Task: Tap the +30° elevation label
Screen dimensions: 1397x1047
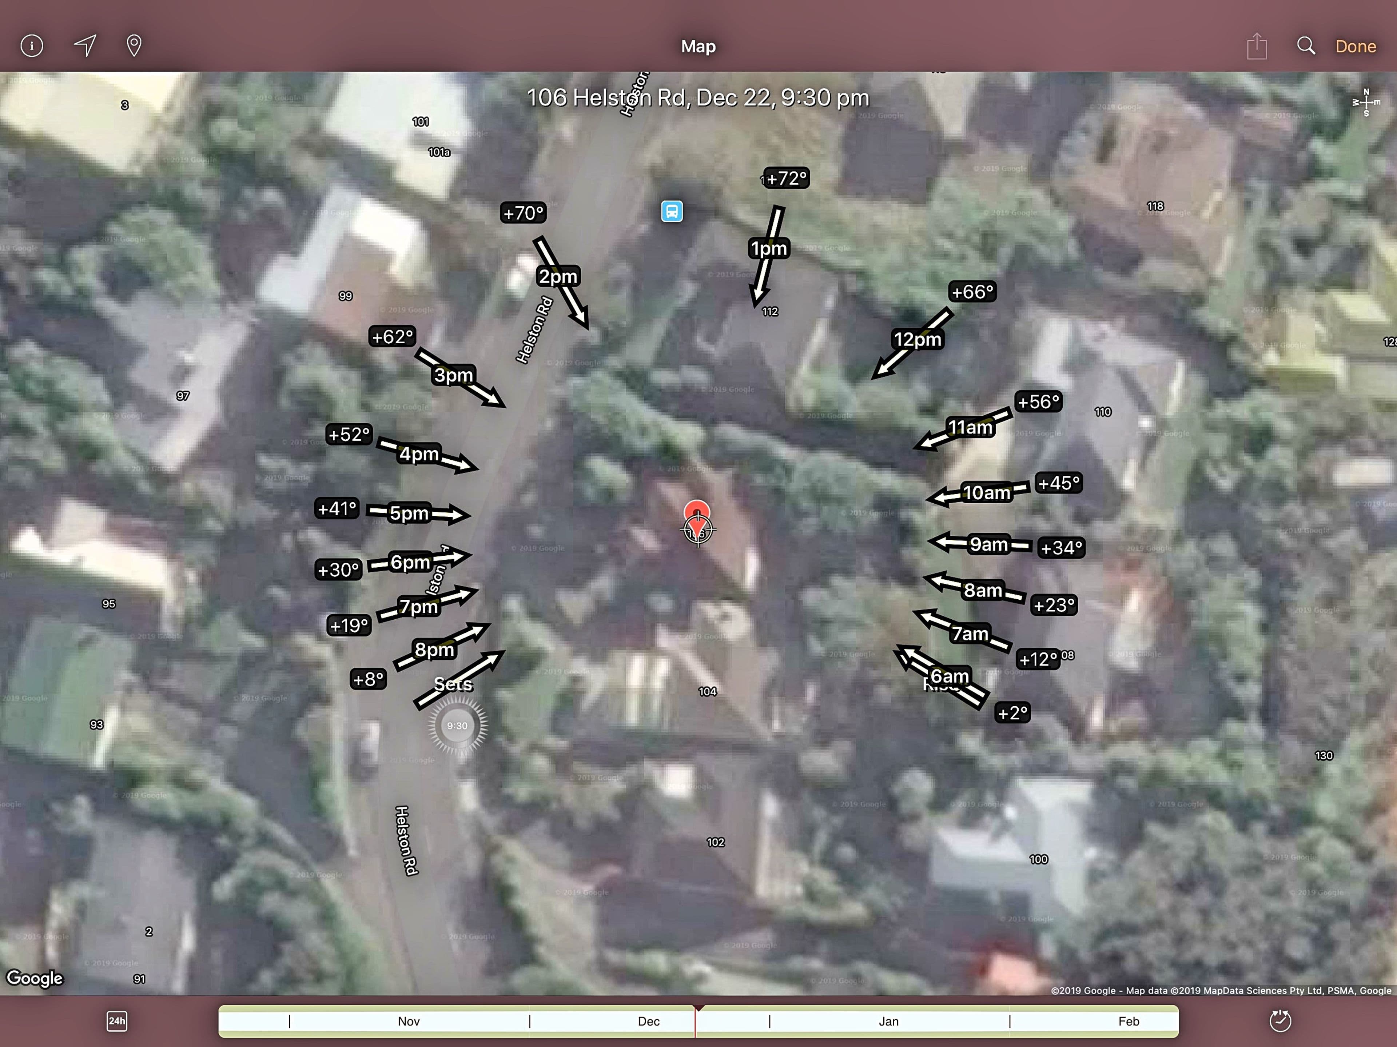Action: (338, 570)
